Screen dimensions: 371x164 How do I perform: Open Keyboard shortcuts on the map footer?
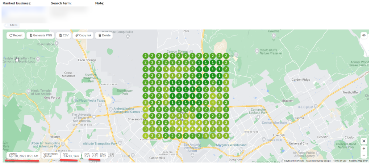tap(294, 161)
